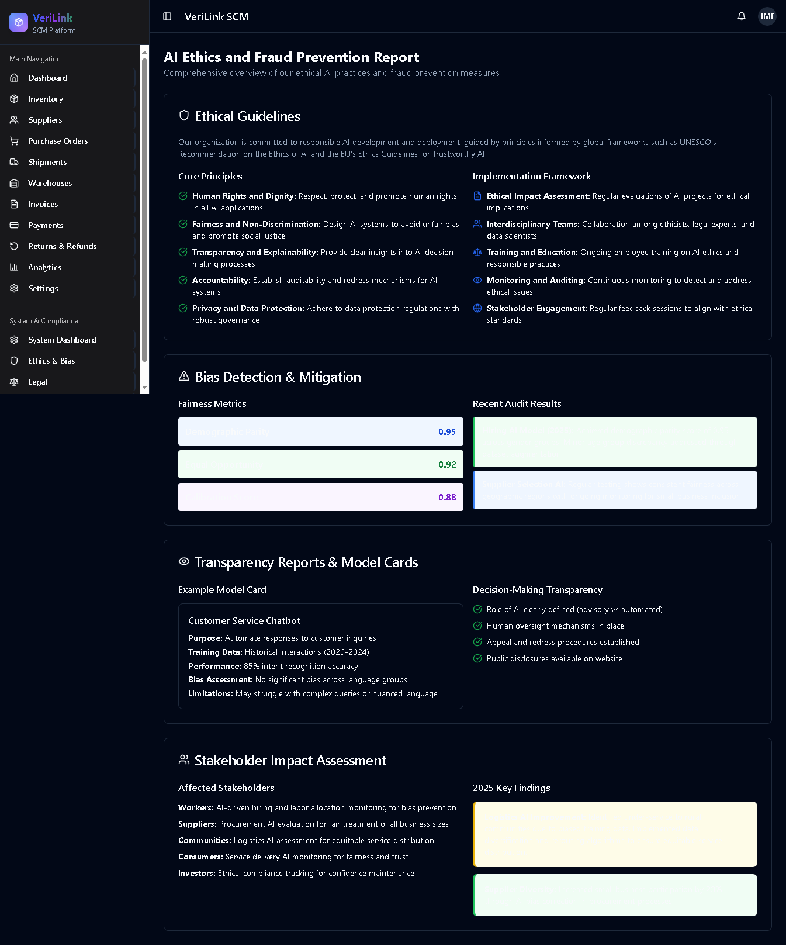Viewport: 786px width, 946px height.
Task: Click the Purchase Orders cart icon
Action: (x=14, y=141)
